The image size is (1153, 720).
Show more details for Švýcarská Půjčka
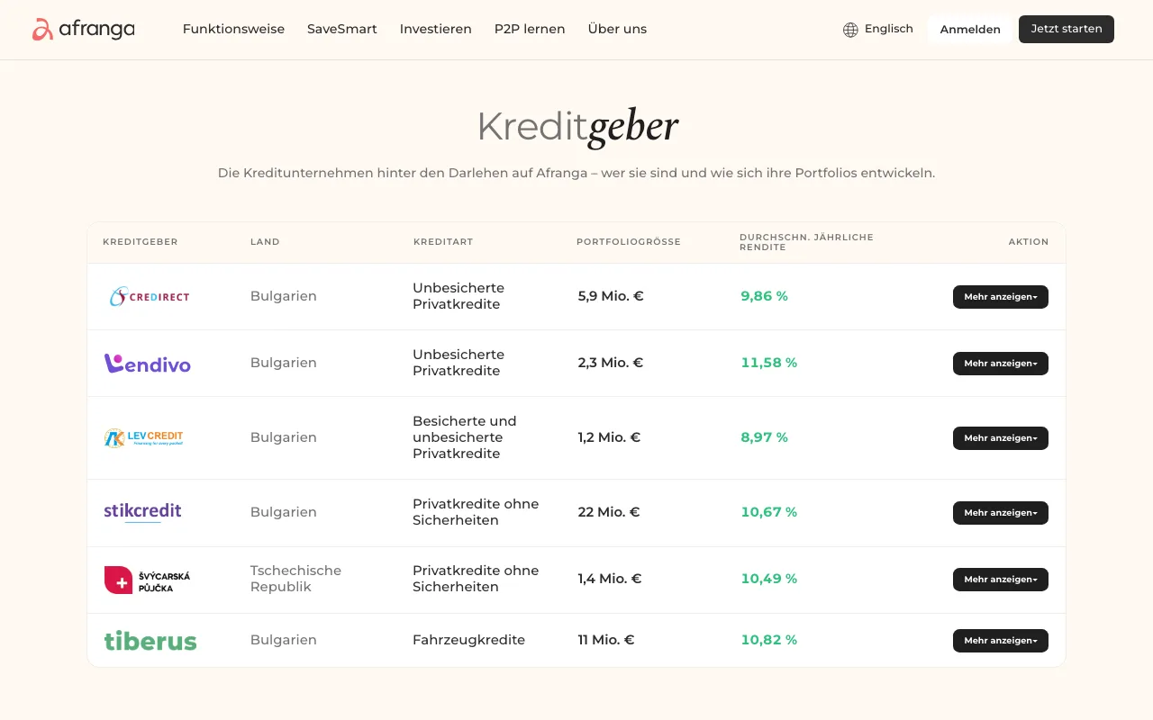pyautogui.click(x=1001, y=580)
